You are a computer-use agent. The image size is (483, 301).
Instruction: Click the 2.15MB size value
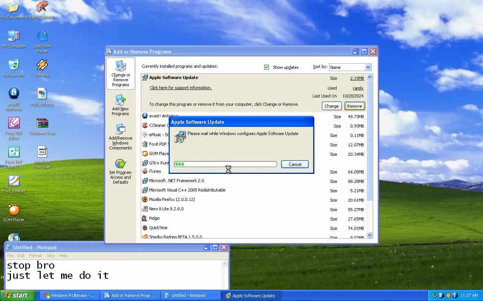357,78
